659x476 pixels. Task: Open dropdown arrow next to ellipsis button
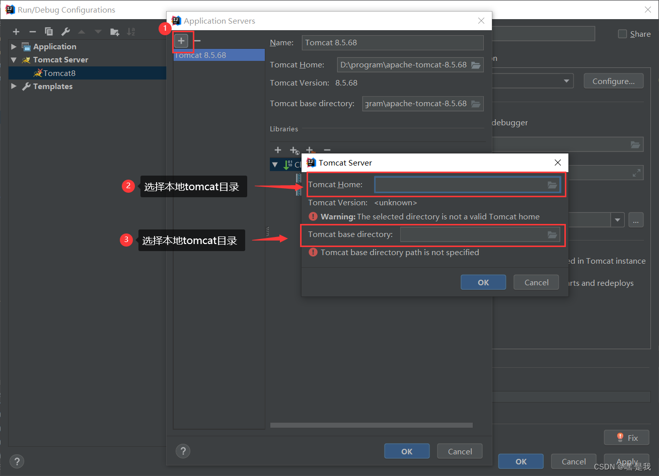coord(618,220)
